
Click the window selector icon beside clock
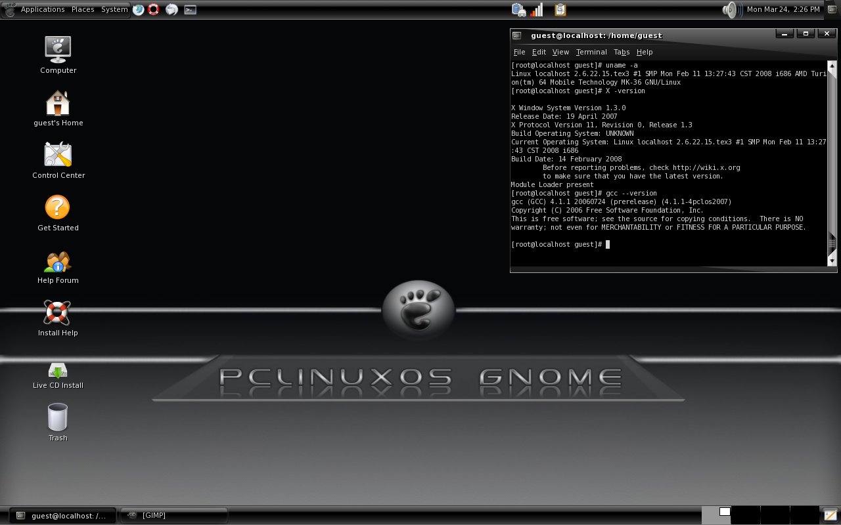(x=831, y=9)
